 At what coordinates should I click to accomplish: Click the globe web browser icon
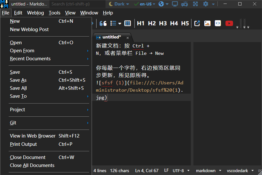pos(161,4)
